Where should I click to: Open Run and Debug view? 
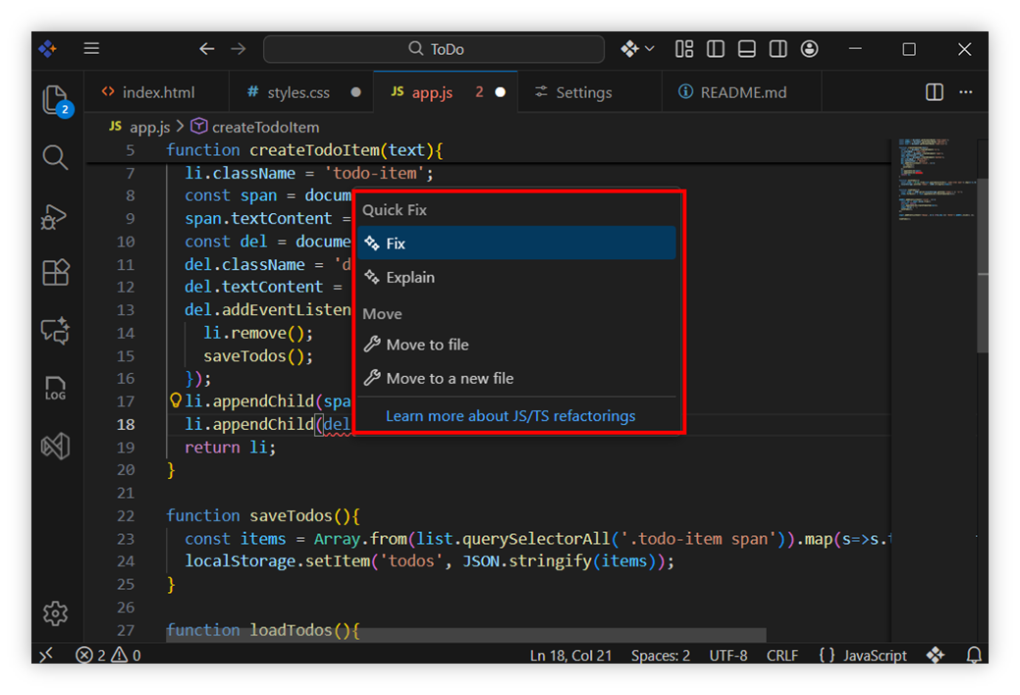point(56,215)
